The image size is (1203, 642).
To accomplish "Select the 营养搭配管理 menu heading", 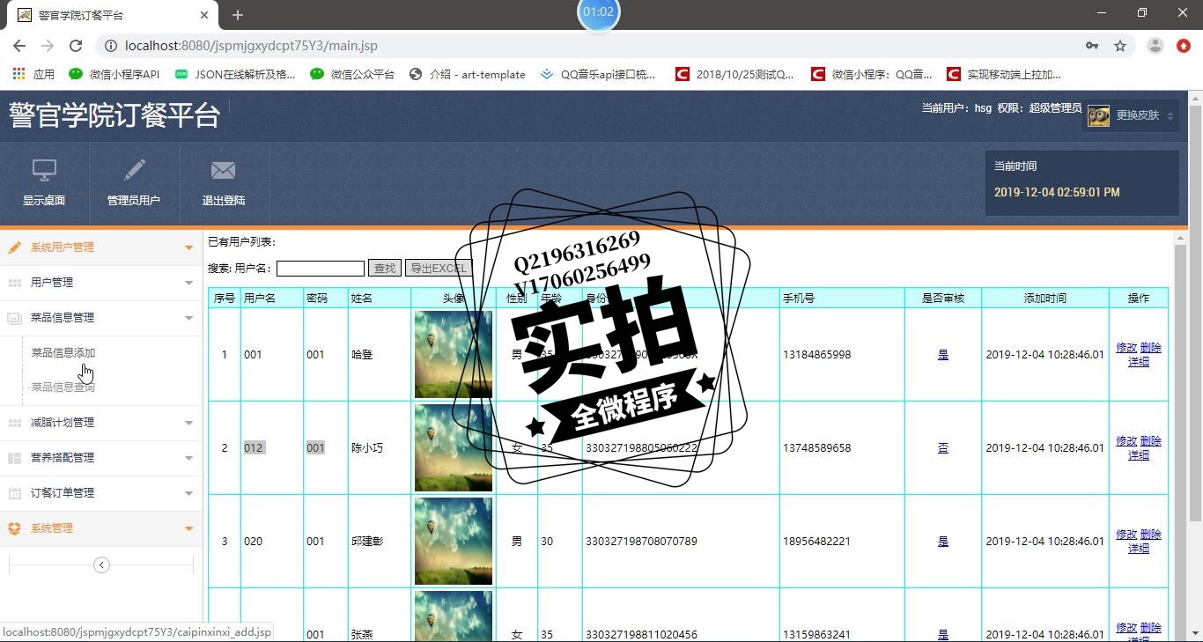I will point(63,458).
